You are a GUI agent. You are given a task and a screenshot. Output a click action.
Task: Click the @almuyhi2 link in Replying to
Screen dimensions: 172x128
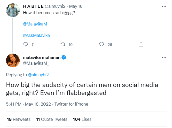[x=38, y=75]
